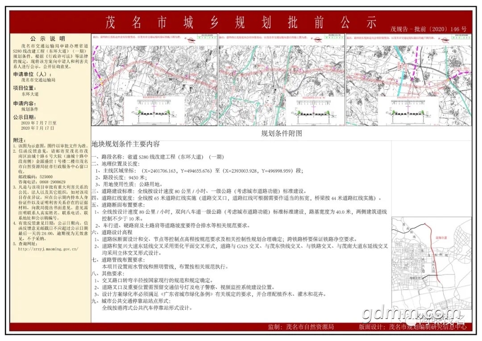This screenshot has height=341, width=482.
Task: Click footer 监制：茂名市自然资源局
Action: coord(301,327)
